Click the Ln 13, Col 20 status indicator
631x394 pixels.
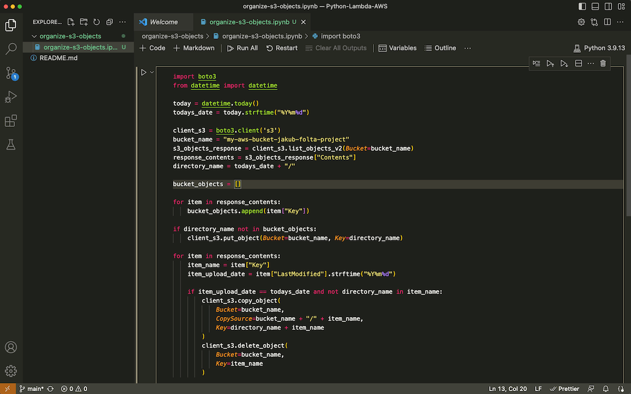[508, 389]
